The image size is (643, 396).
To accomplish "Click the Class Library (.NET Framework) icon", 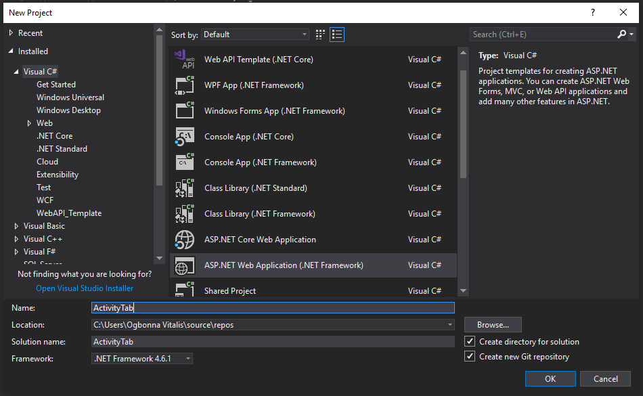I will [x=185, y=214].
